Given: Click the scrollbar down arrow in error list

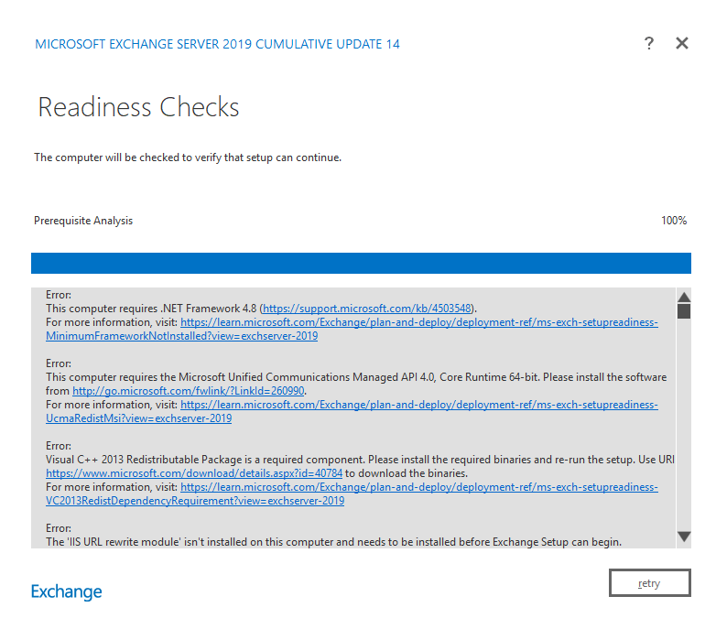Looking at the screenshot, I should [683, 536].
